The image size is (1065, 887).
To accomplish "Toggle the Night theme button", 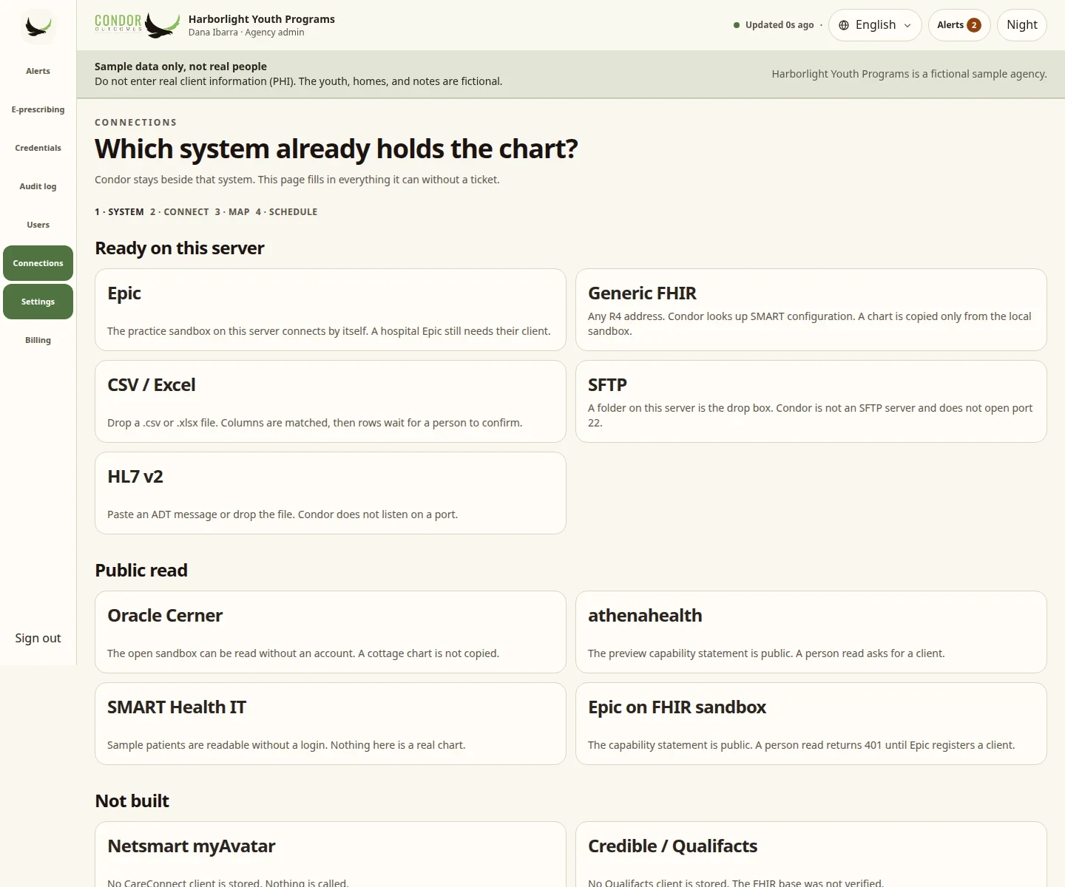I will pos(1021,25).
